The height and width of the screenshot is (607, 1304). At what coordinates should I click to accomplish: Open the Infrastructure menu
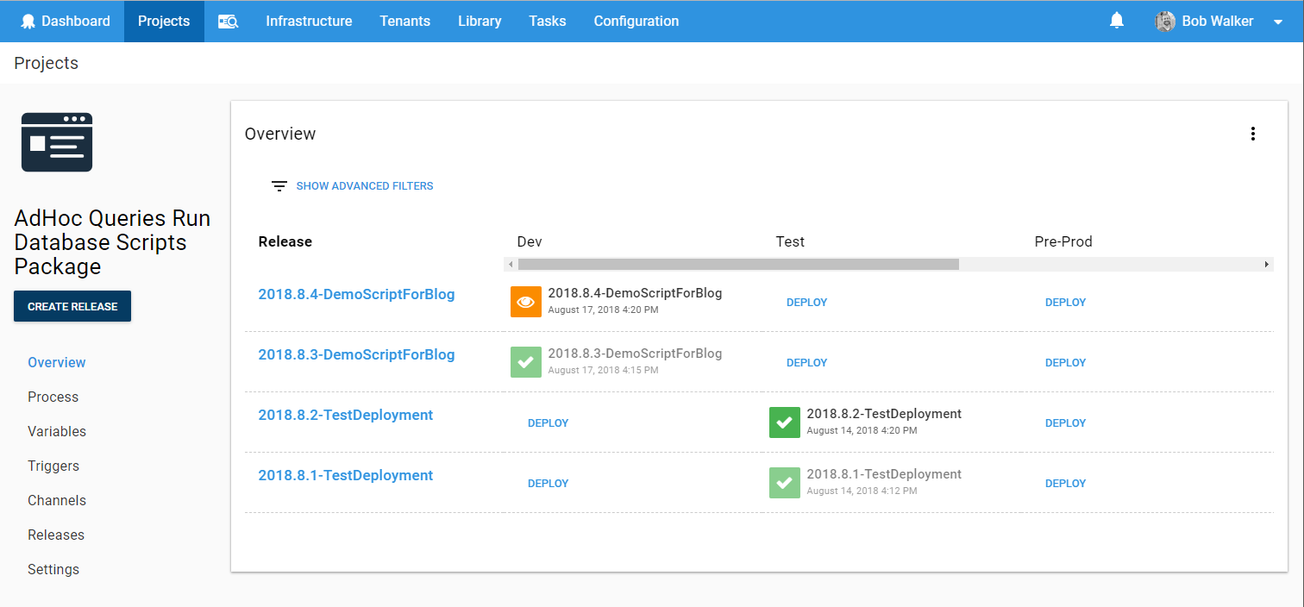coord(309,21)
